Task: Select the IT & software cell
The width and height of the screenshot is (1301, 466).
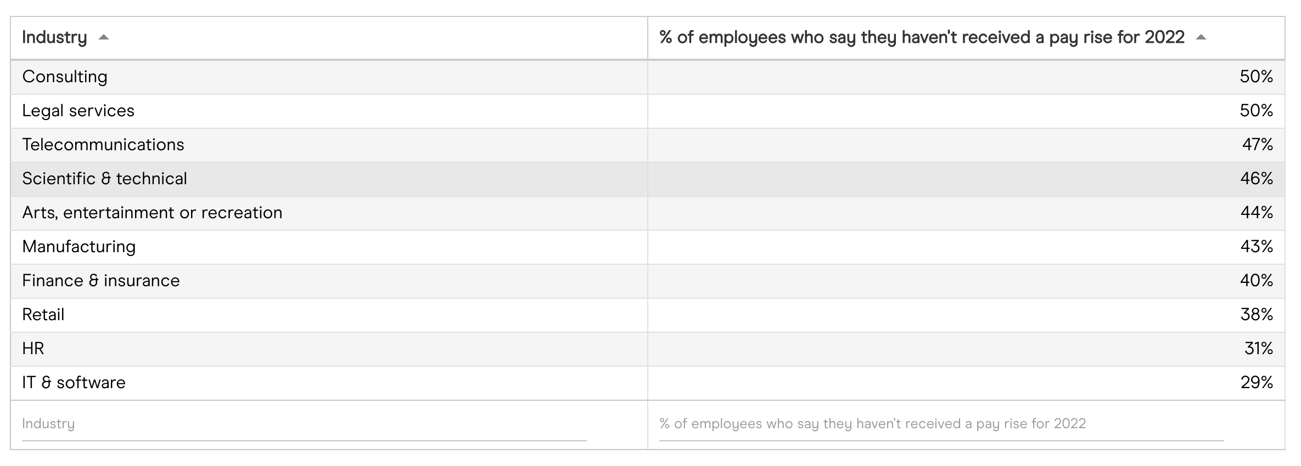Action: pyautogui.click(x=74, y=383)
